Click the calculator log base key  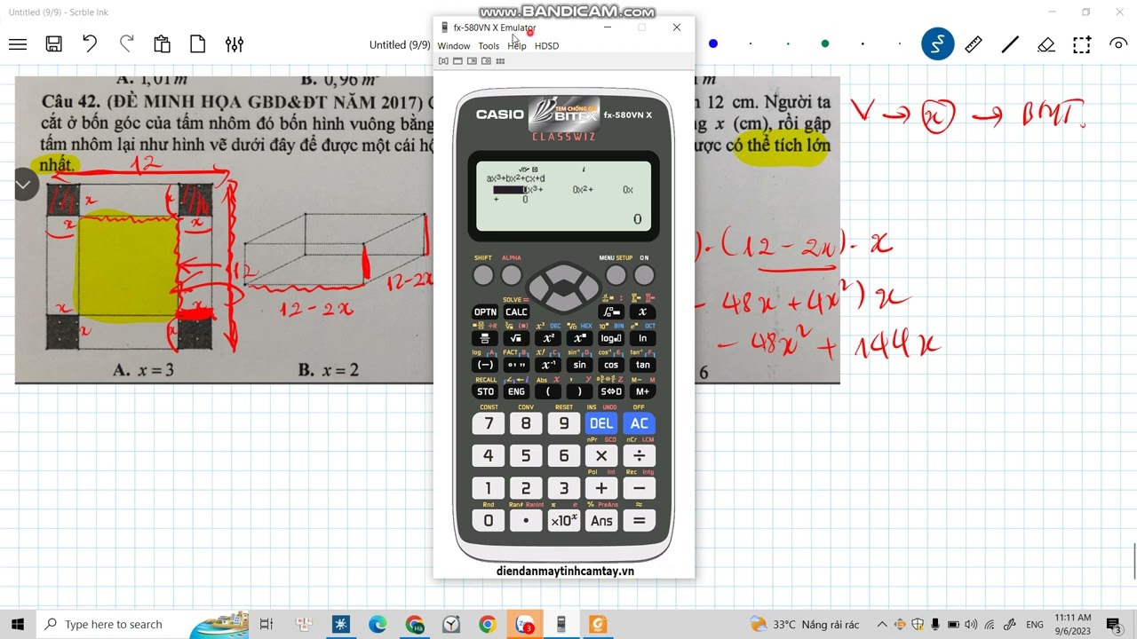[611, 339]
